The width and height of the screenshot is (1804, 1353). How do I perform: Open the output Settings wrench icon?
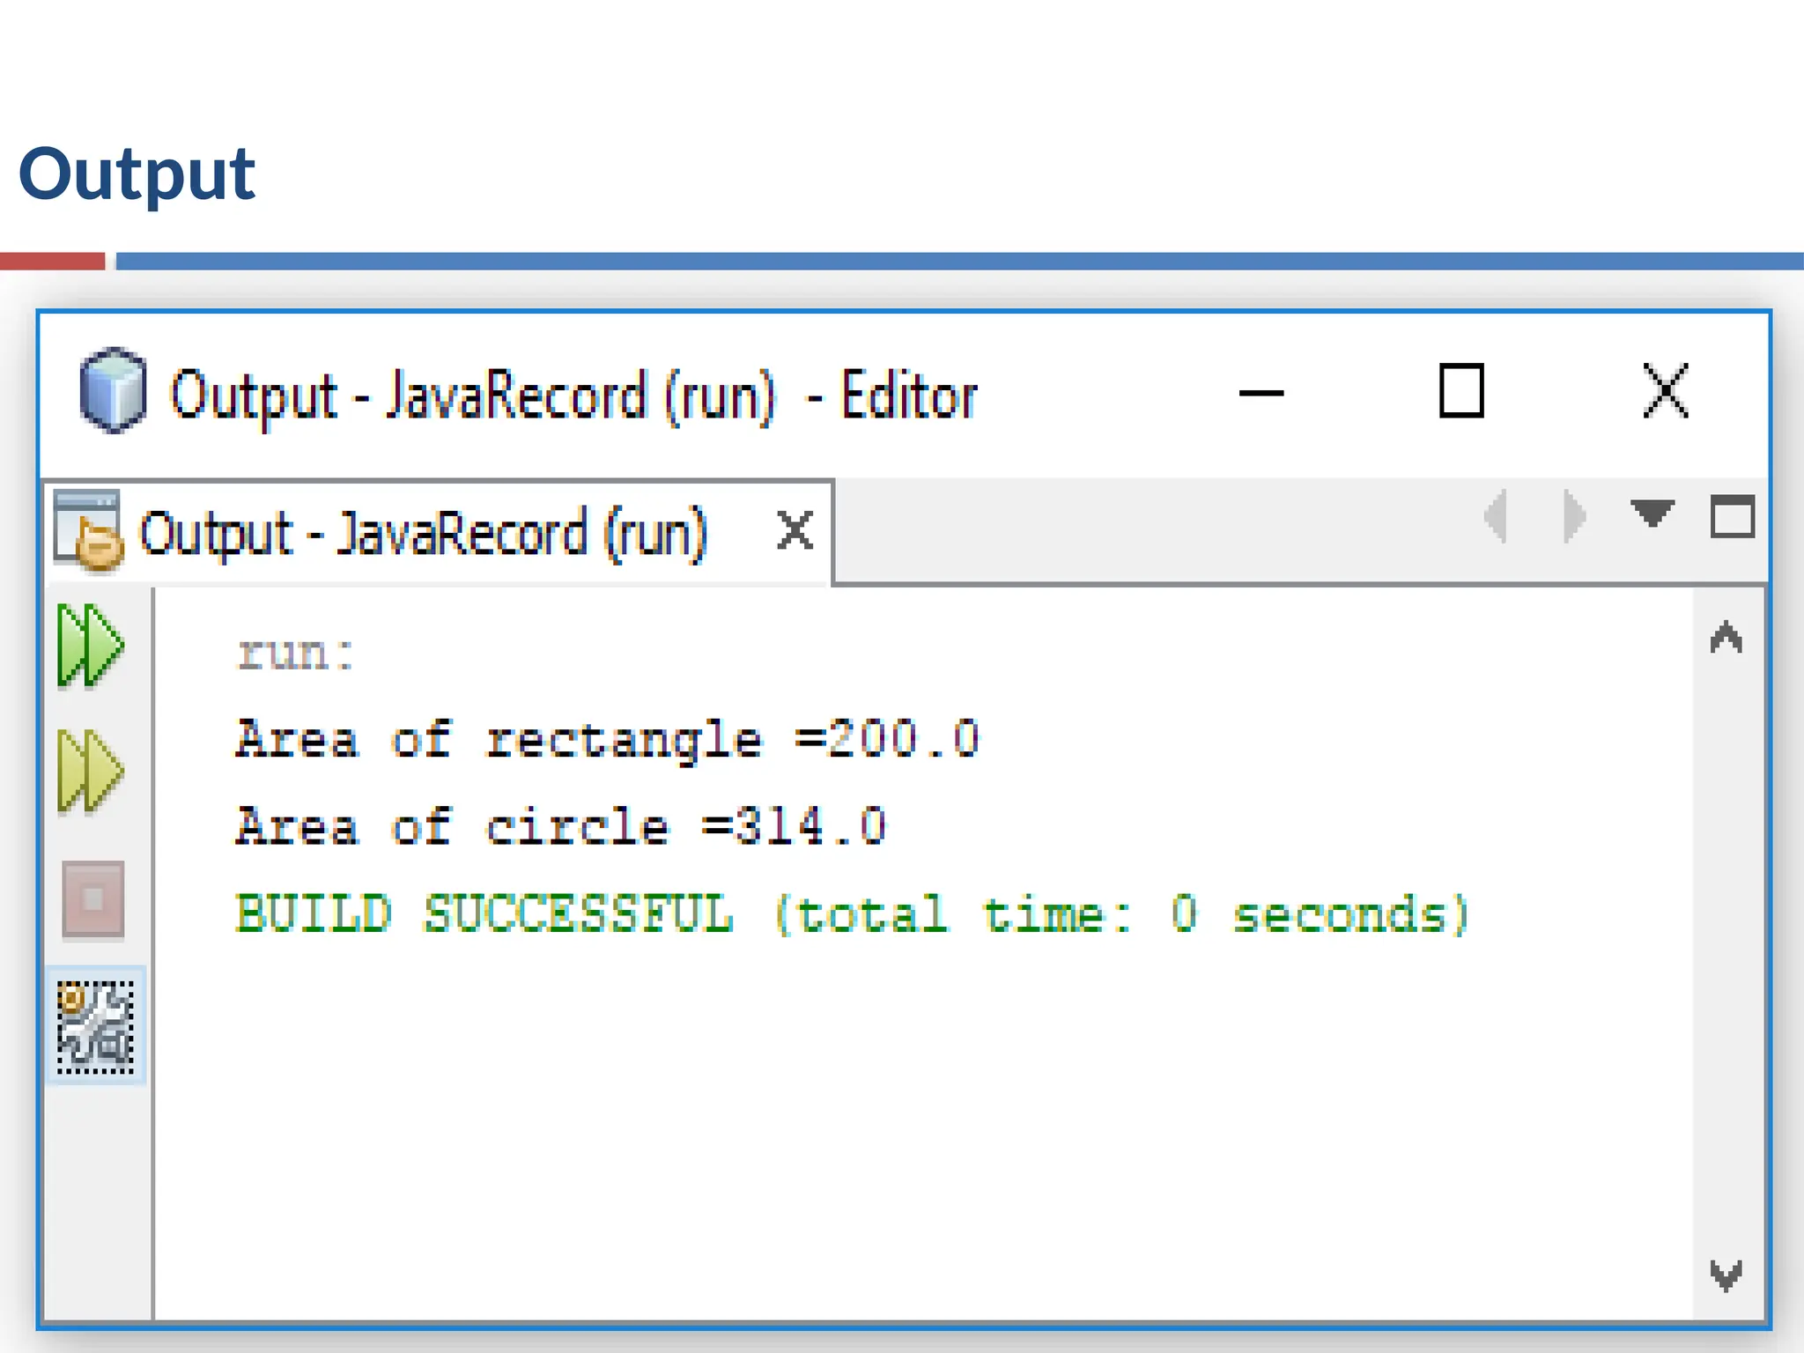[95, 1026]
